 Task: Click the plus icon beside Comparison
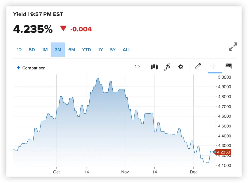coord(18,68)
